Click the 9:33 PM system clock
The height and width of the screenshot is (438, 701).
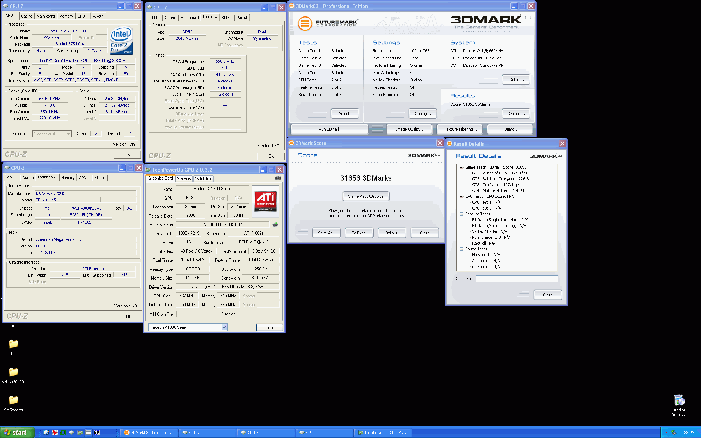(x=687, y=433)
